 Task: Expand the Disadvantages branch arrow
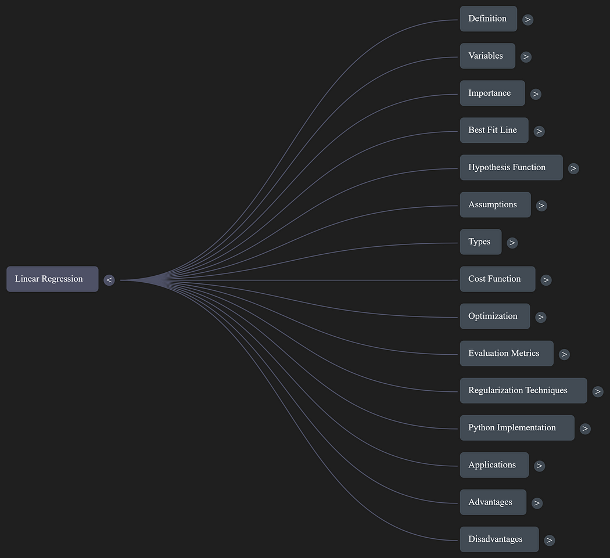549,539
